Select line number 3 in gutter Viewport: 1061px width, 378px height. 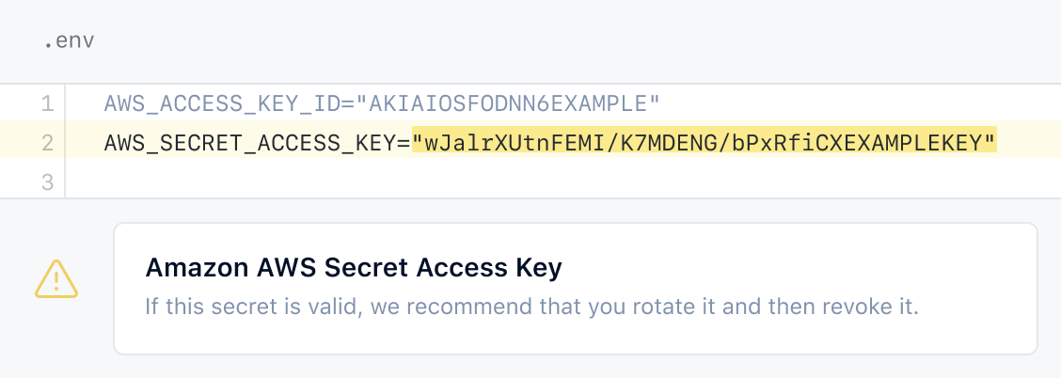click(47, 181)
